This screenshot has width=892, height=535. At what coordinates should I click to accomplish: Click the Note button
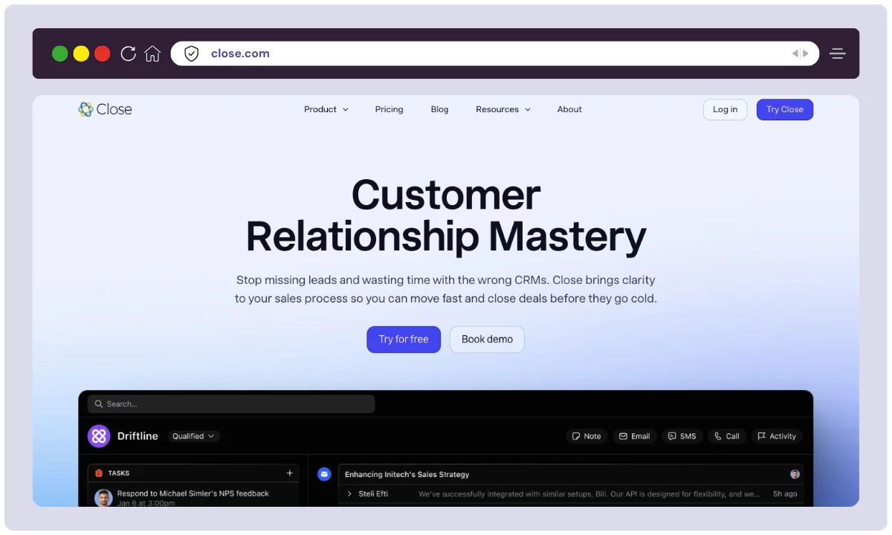click(x=586, y=436)
